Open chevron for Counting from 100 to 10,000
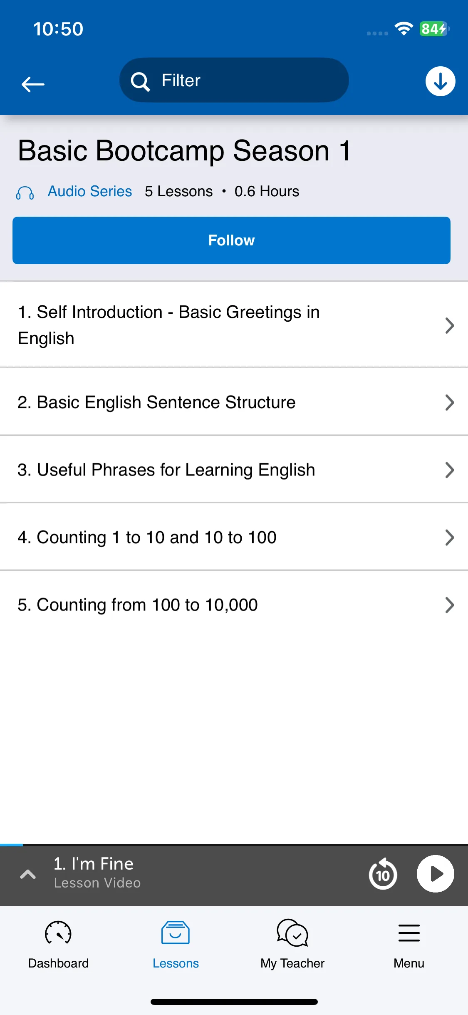Viewport: 468px width, 1015px height. [x=449, y=605]
